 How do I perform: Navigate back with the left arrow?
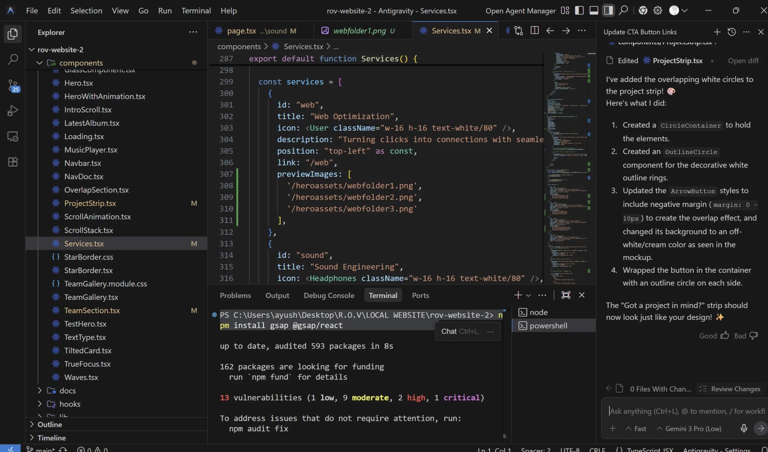tap(550, 31)
